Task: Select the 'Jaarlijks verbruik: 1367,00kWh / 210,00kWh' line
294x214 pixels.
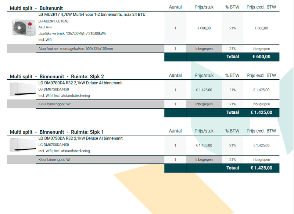Action: [72, 33]
